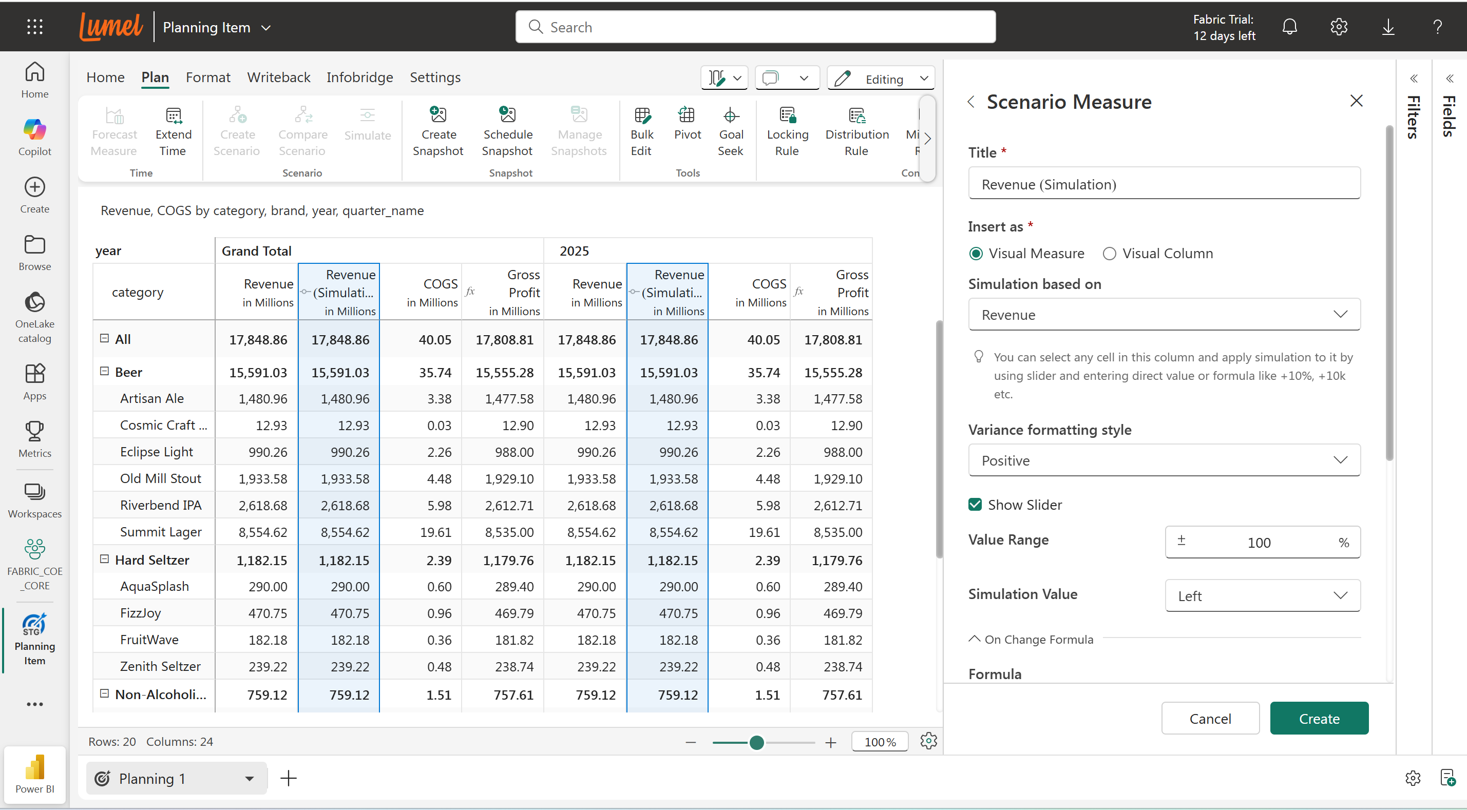Click the zoom slider handle
This screenshot has width=1467, height=810.
[756, 742]
